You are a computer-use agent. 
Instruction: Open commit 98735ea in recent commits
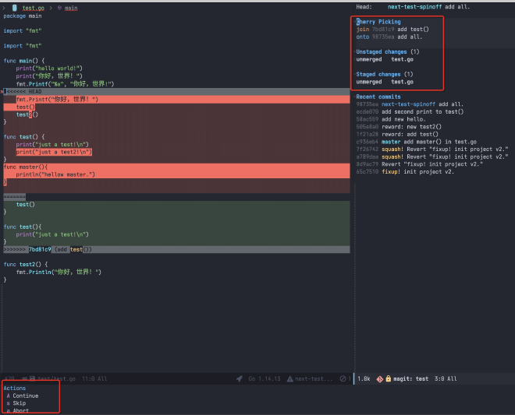(367, 104)
